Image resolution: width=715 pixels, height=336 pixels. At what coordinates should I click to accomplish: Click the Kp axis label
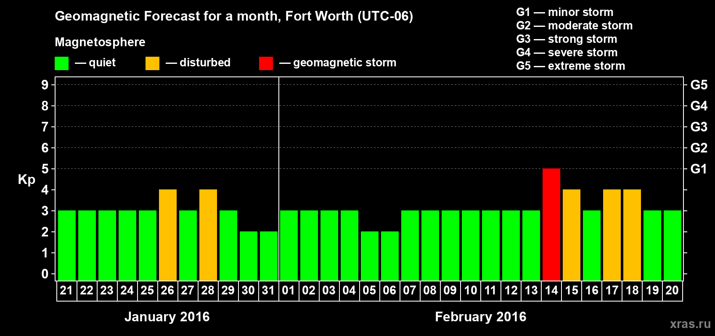[x=26, y=180]
